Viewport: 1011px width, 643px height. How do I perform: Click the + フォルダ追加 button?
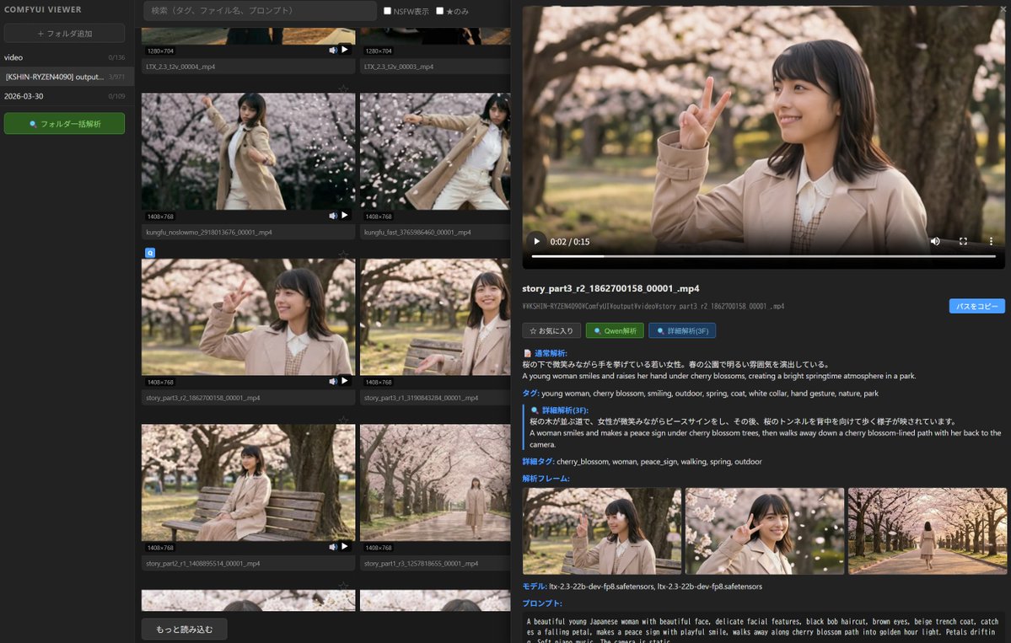point(64,34)
